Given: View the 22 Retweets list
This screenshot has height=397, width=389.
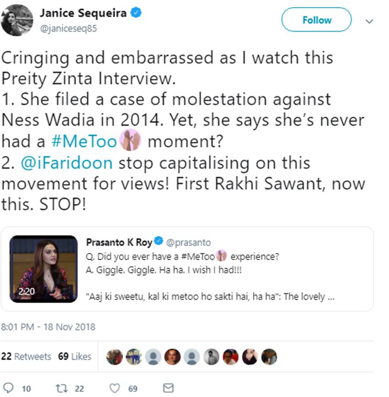Looking at the screenshot, I should [26, 356].
